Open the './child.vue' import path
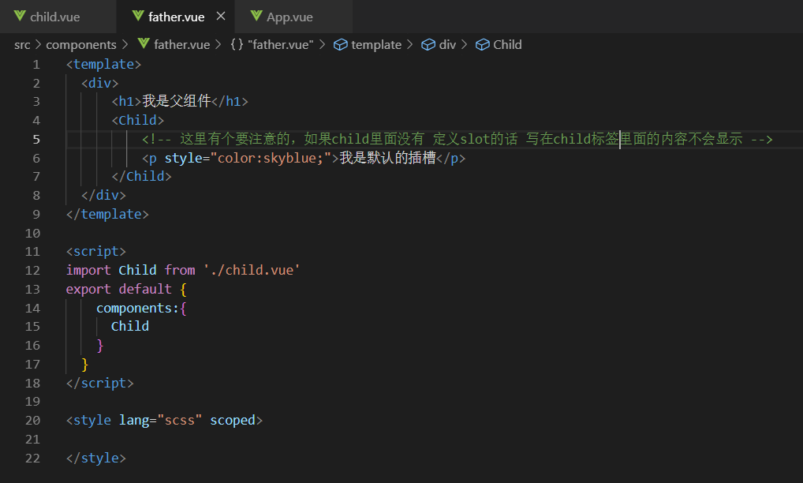 (x=252, y=270)
